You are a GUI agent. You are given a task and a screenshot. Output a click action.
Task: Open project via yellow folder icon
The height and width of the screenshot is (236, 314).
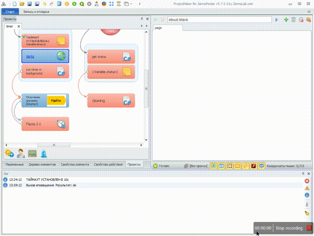(22, 3)
